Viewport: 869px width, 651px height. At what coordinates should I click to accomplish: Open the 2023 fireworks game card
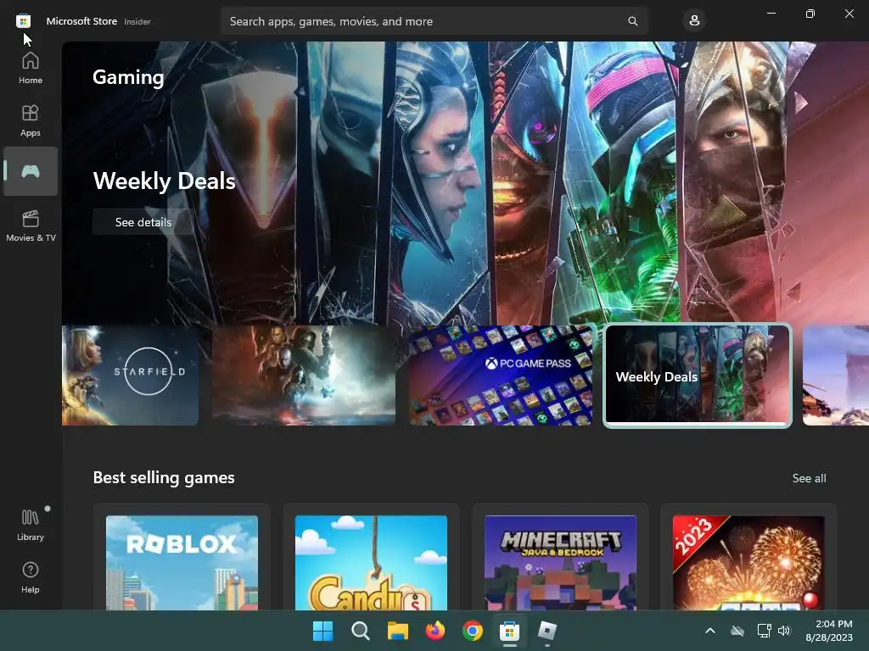click(748, 558)
